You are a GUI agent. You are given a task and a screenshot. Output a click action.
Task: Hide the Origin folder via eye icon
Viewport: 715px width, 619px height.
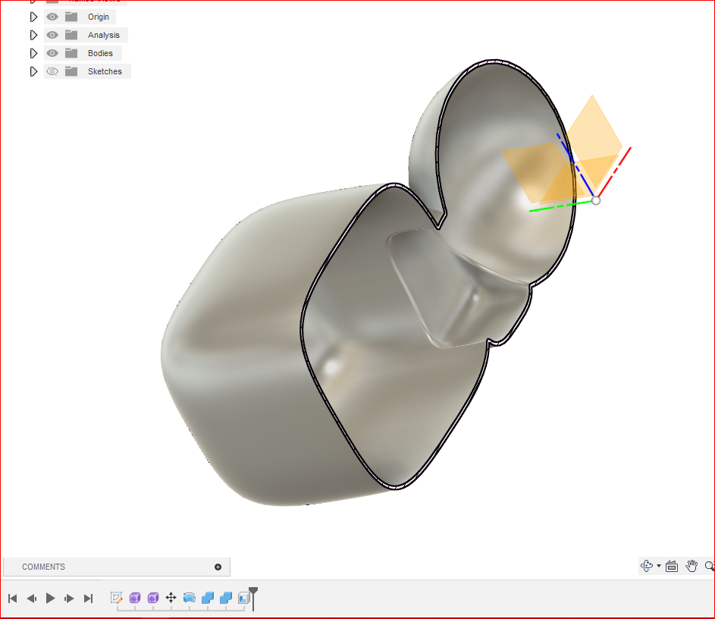[x=52, y=17]
